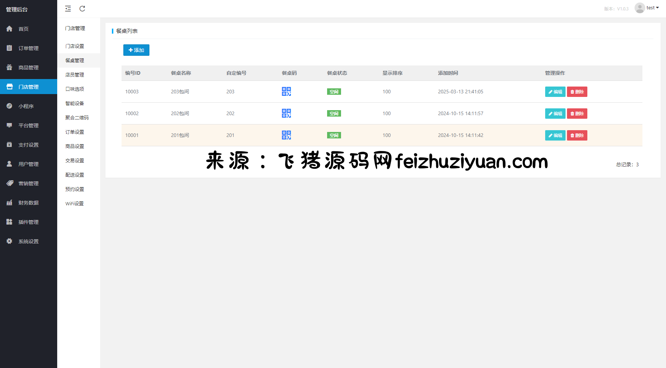Viewport: 666px width, 368px height.
Task: Click the 添加 button to add table
Action: 136,50
